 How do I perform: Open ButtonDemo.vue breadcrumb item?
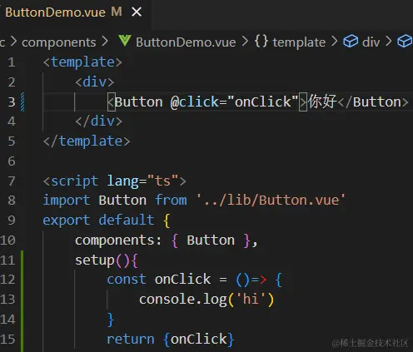[186, 42]
